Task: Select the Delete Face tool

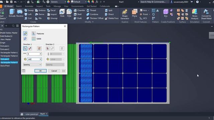Action: tap(112, 18)
